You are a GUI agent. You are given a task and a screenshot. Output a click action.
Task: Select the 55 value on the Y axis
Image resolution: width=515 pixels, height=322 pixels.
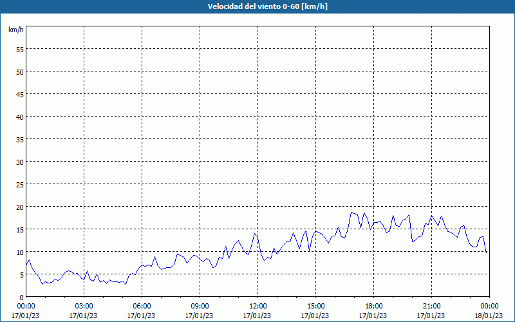[x=20, y=50]
